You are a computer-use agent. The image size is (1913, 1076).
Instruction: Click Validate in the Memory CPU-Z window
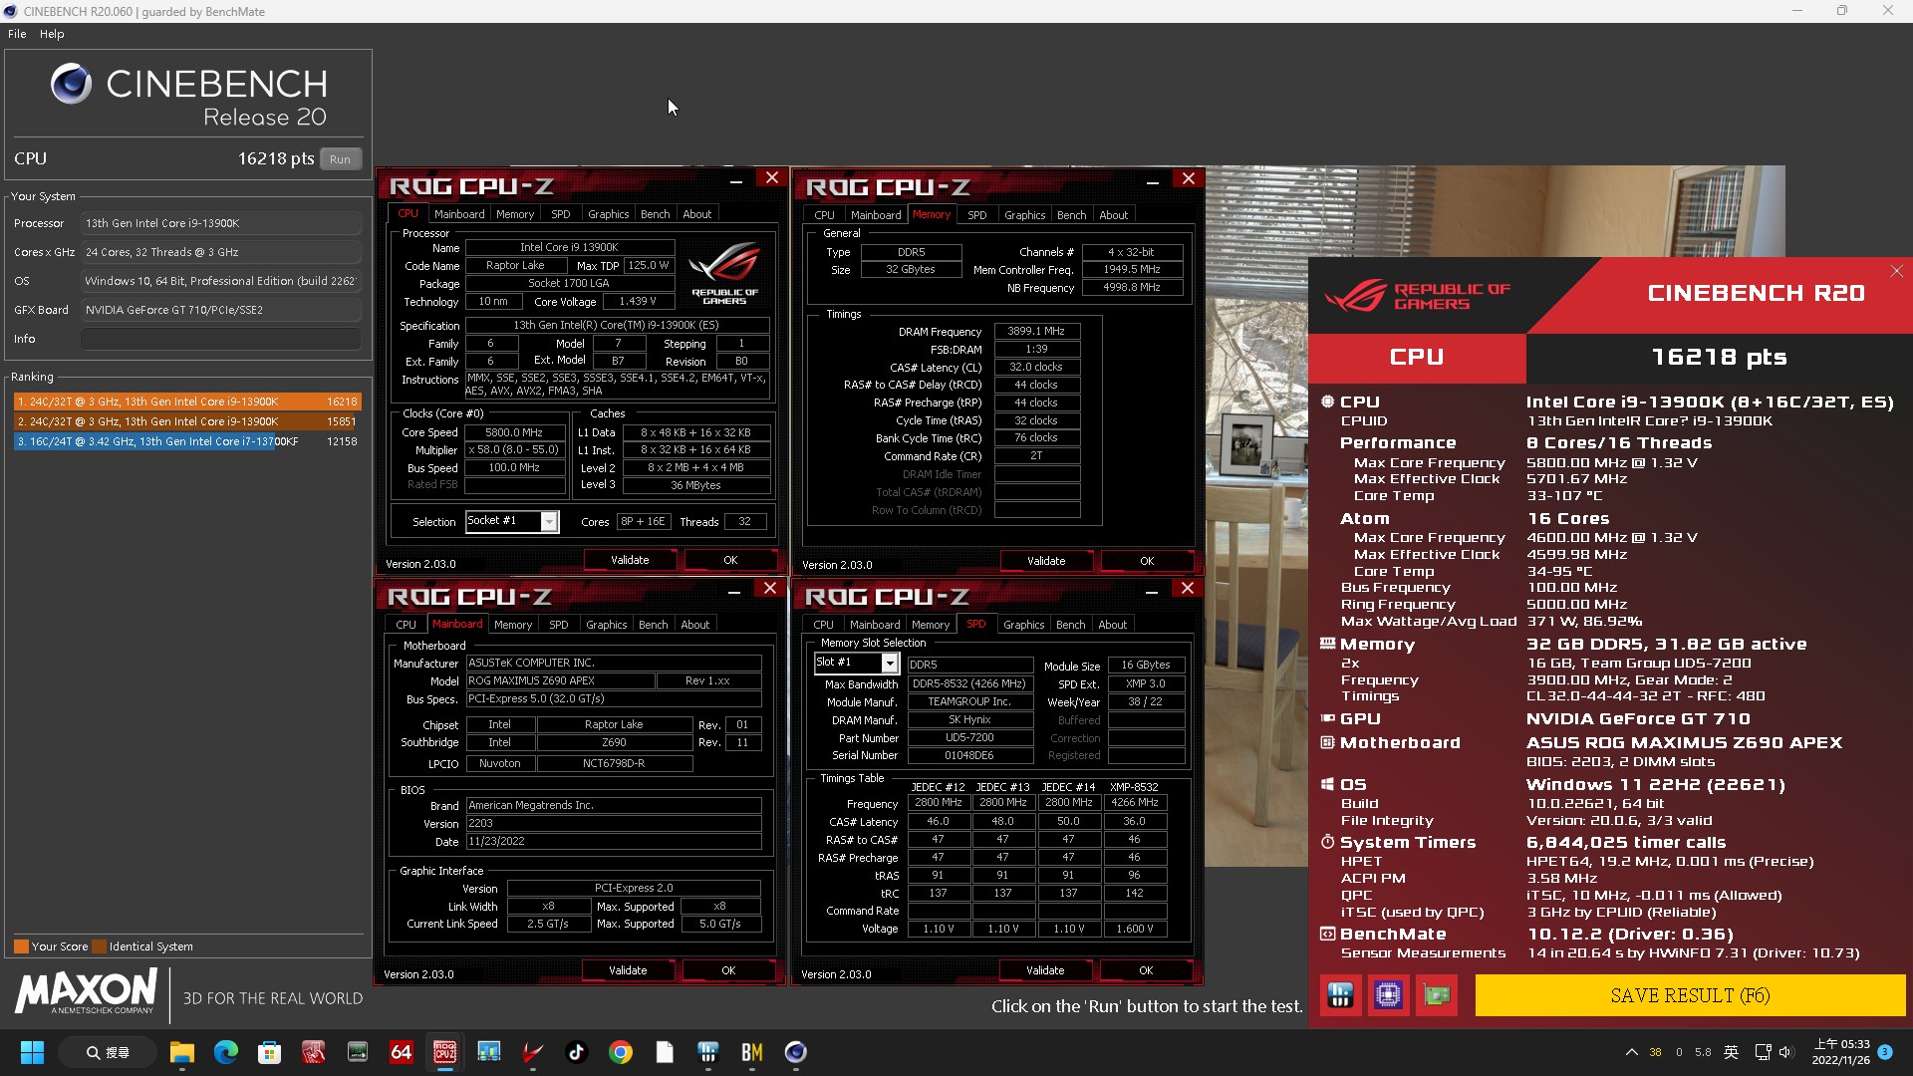[x=1046, y=561]
